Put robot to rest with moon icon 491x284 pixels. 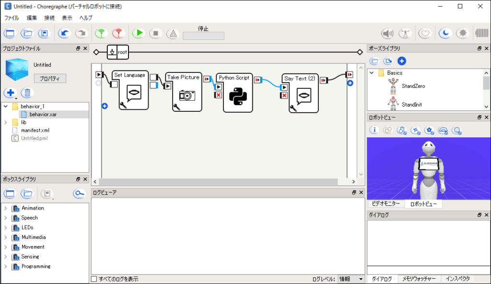tap(445, 33)
